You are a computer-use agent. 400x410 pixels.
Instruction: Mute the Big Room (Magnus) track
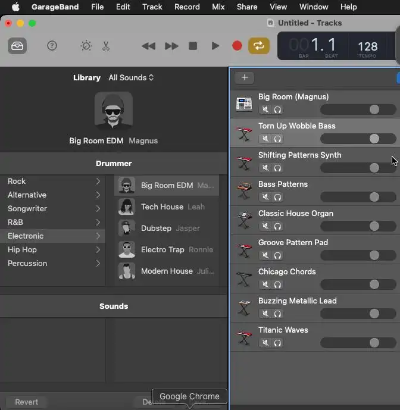[265, 109]
